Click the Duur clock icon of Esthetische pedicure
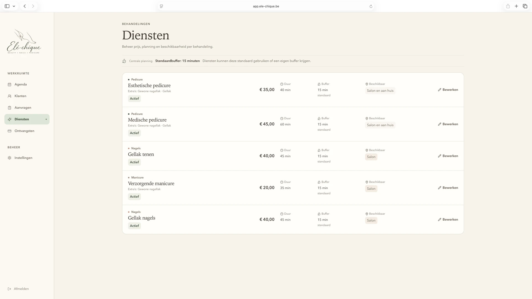This screenshot has height=299, width=532. [x=282, y=84]
